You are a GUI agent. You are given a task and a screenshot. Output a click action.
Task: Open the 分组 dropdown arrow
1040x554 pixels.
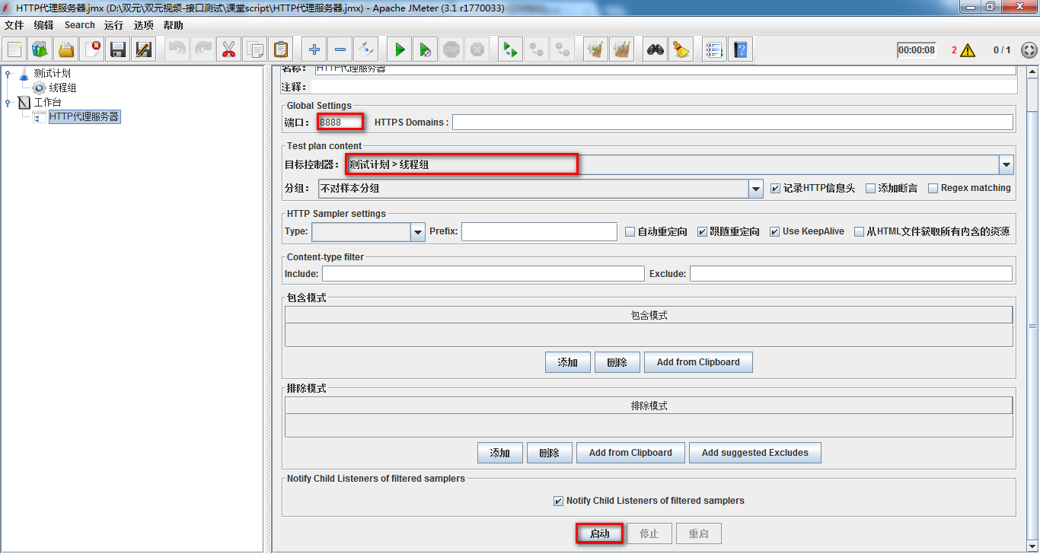pyautogui.click(x=756, y=189)
